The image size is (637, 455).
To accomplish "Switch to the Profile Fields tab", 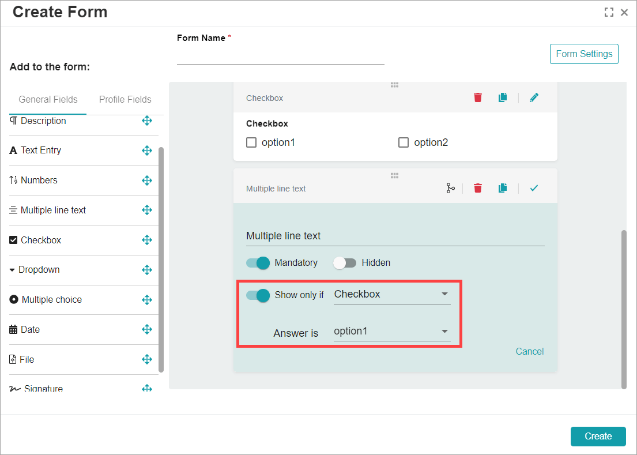I will pyautogui.click(x=125, y=100).
